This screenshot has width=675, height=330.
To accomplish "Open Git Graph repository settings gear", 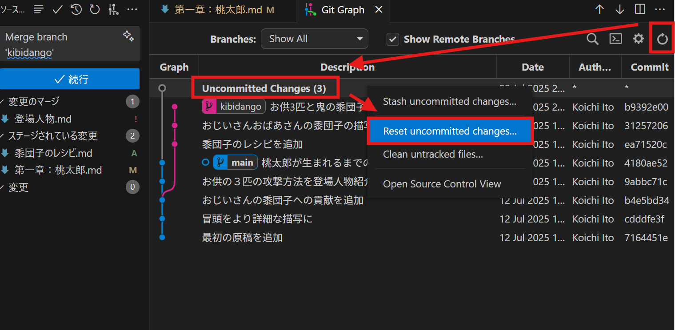I will [x=639, y=39].
